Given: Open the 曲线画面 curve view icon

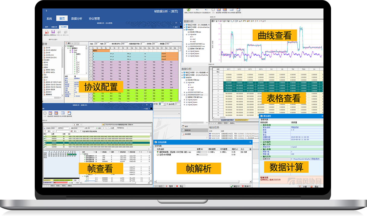Looking at the screenshot, I should point(219,10).
